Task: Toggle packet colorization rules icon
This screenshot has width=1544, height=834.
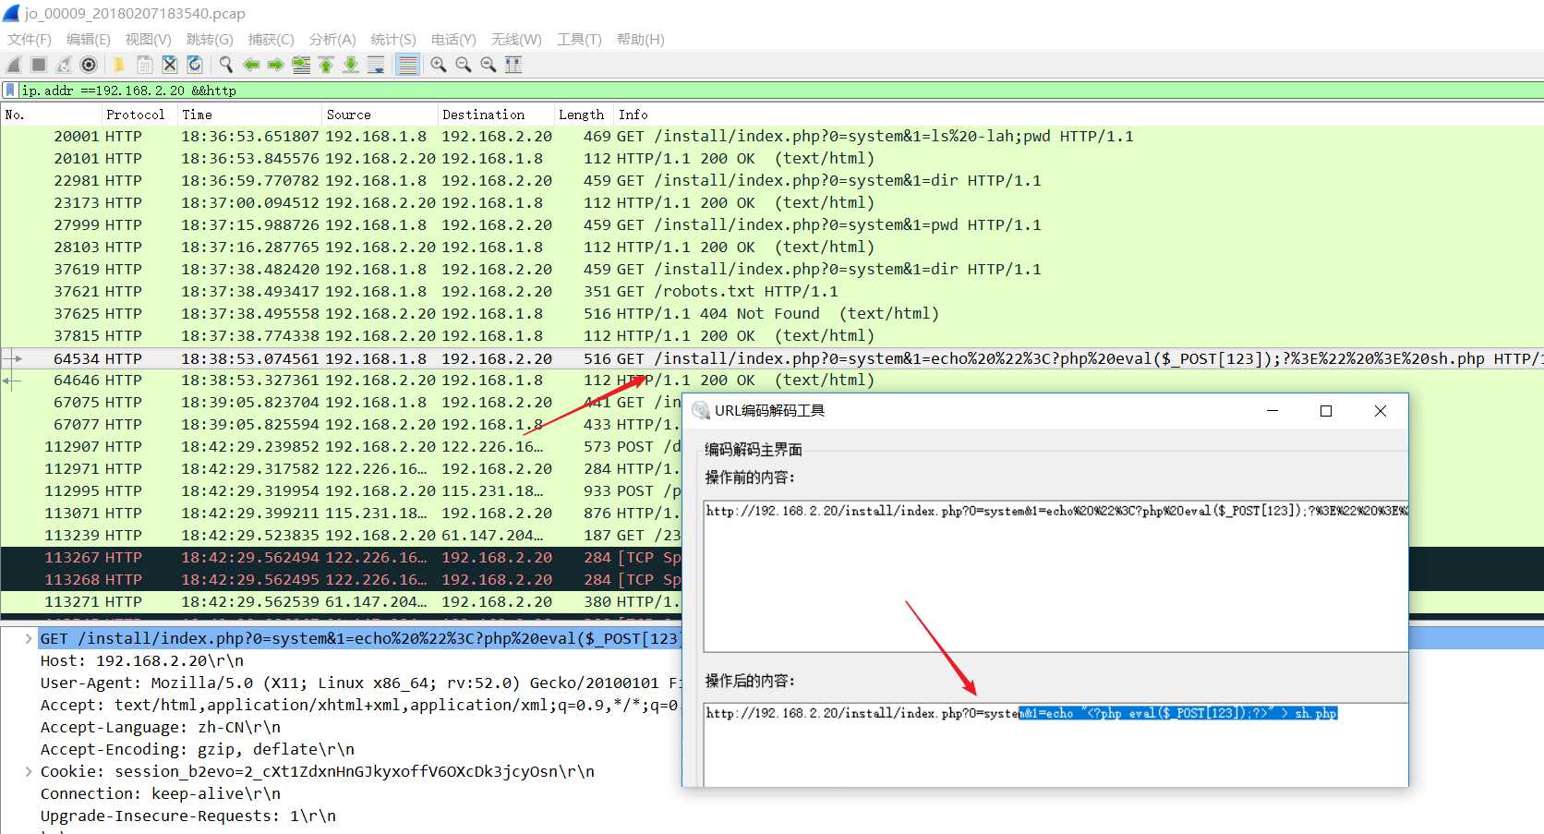Action: point(407,65)
